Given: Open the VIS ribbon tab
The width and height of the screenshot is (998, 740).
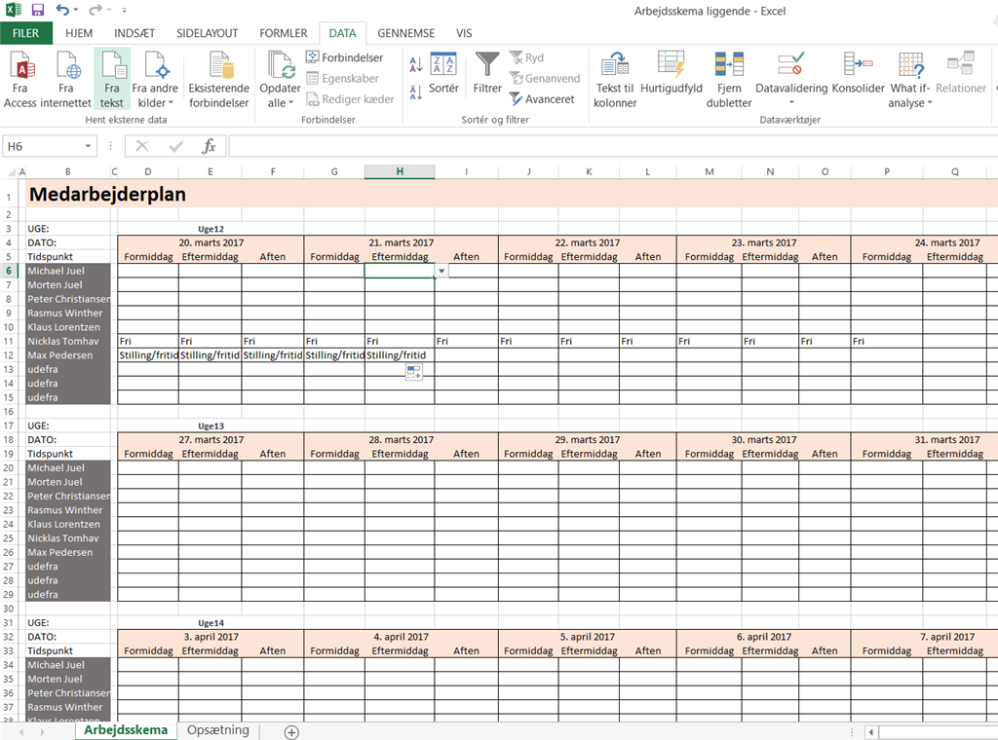Looking at the screenshot, I should (x=464, y=33).
